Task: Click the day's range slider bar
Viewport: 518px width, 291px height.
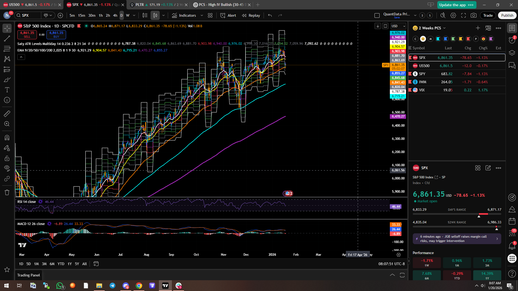Action: (457, 214)
